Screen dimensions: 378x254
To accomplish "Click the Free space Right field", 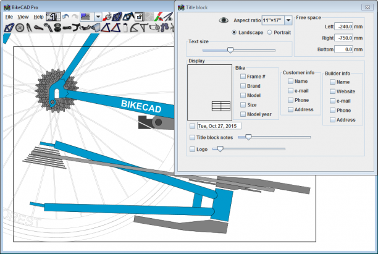I will 343,38.
